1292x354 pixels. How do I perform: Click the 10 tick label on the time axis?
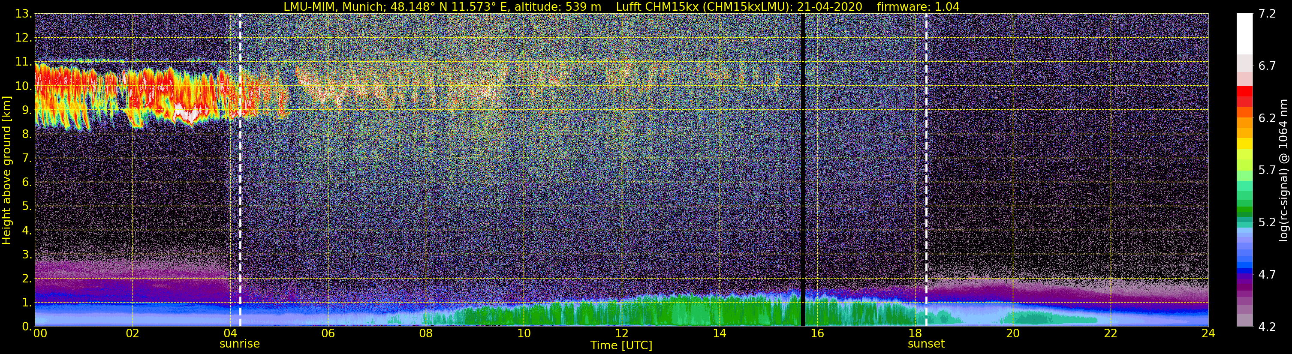(524, 334)
